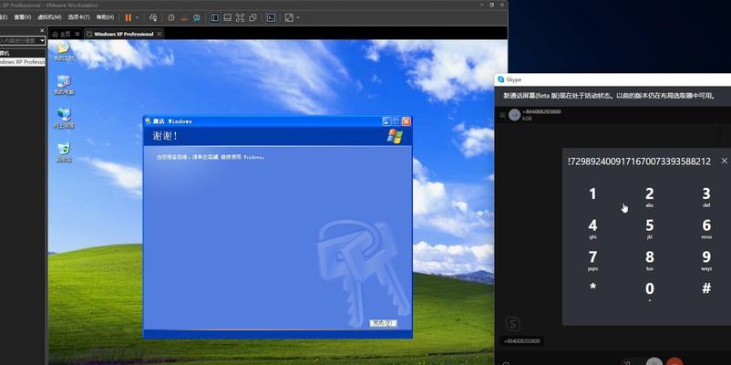Tap the star key on Skype keypad

click(592, 287)
